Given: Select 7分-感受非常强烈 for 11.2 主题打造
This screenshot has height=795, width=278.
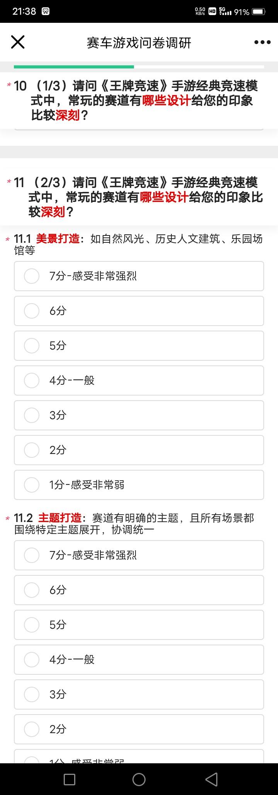Looking at the screenshot, I should [139, 555].
